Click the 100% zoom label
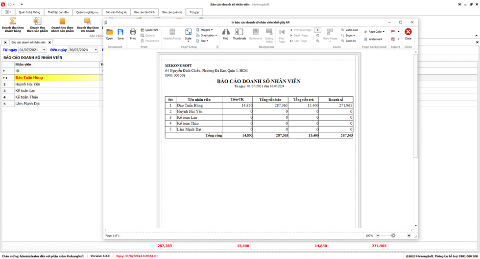Screen dimensions: 480x259 point(369,236)
